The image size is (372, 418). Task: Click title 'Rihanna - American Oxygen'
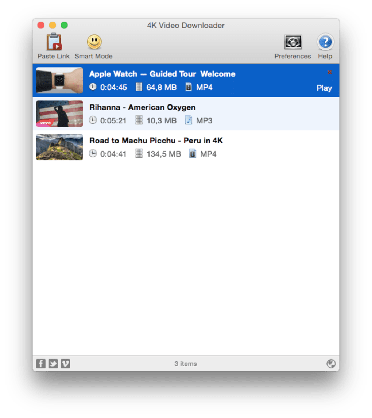point(142,107)
